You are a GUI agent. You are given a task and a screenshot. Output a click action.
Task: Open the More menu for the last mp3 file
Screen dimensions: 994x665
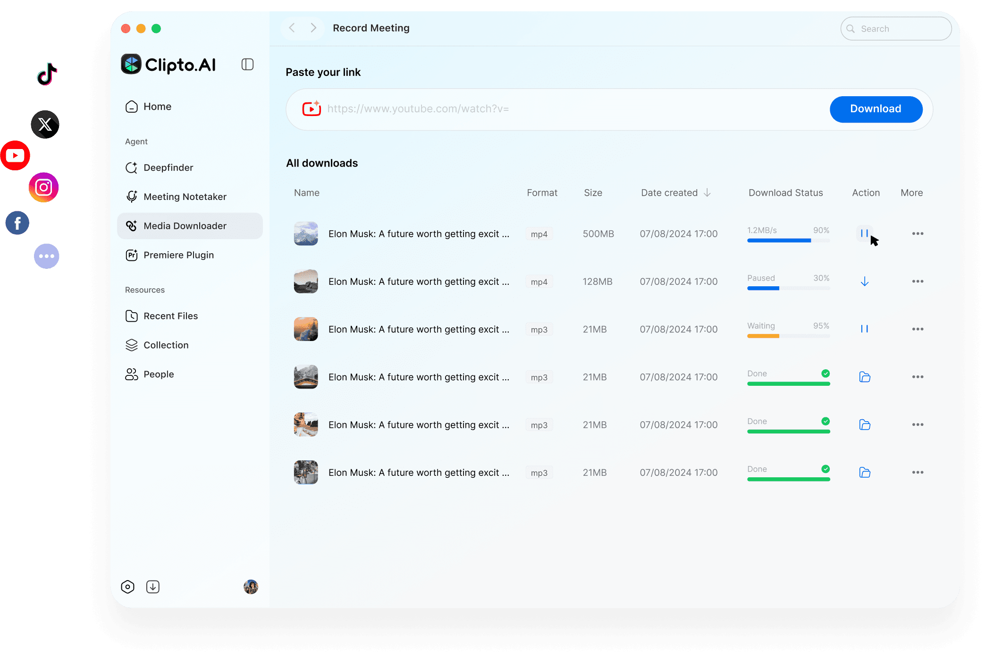click(x=918, y=472)
